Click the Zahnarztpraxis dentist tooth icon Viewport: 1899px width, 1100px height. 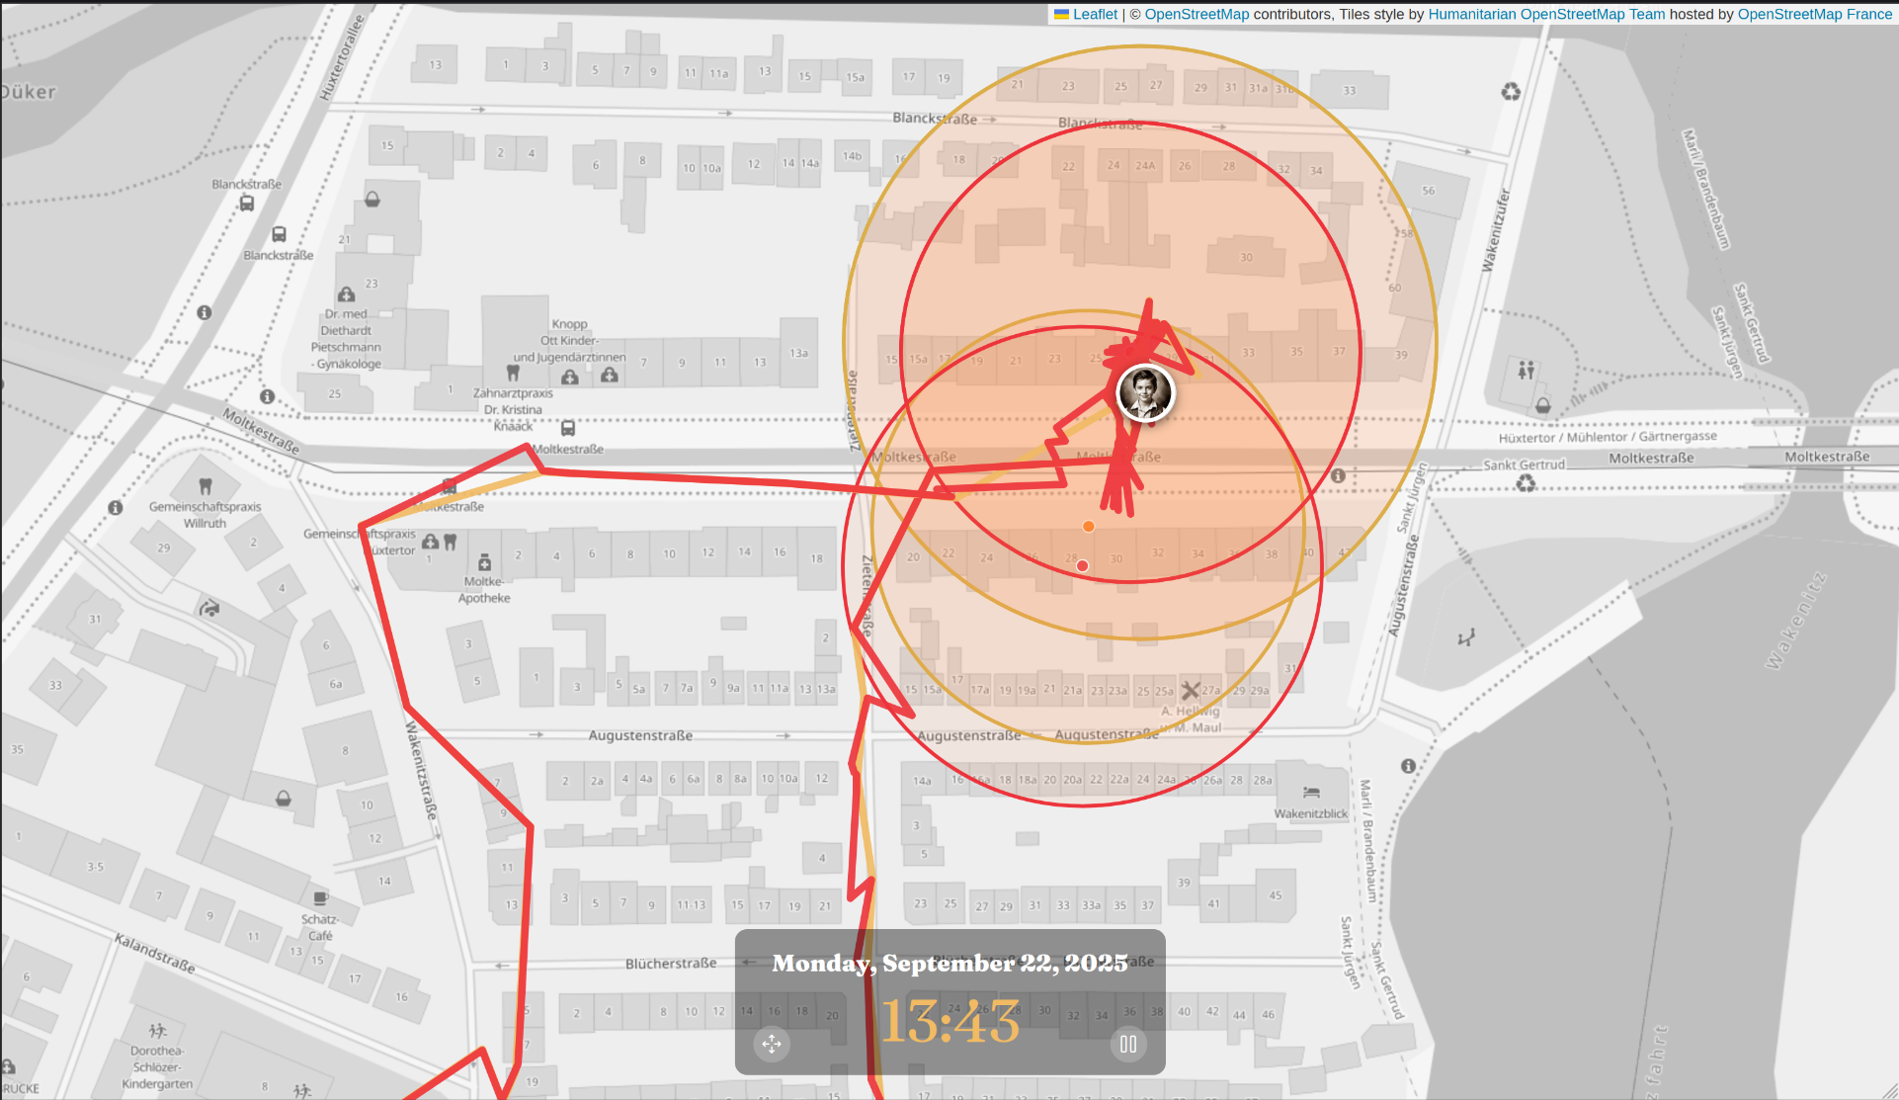(x=513, y=373)
